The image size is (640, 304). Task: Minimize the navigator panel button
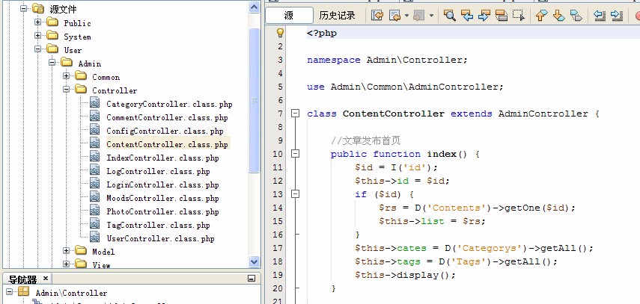252,279
